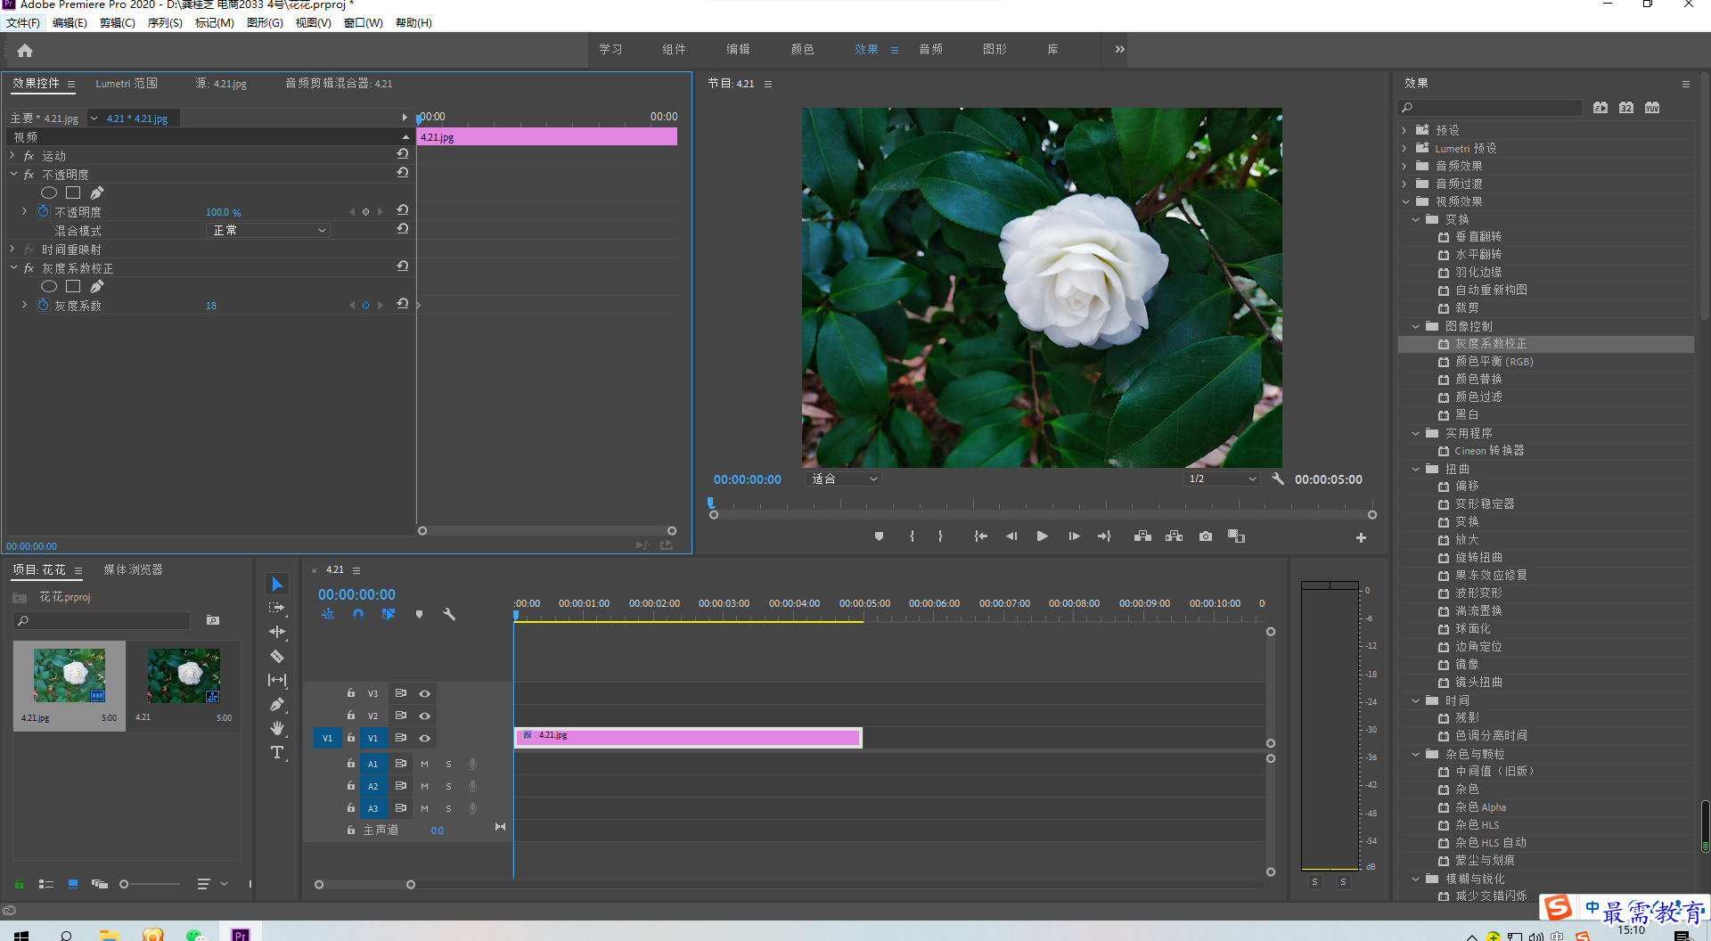The image size is (1711, 941).
Task: Expand the 预设 folder
Action: click(1404, 130)
